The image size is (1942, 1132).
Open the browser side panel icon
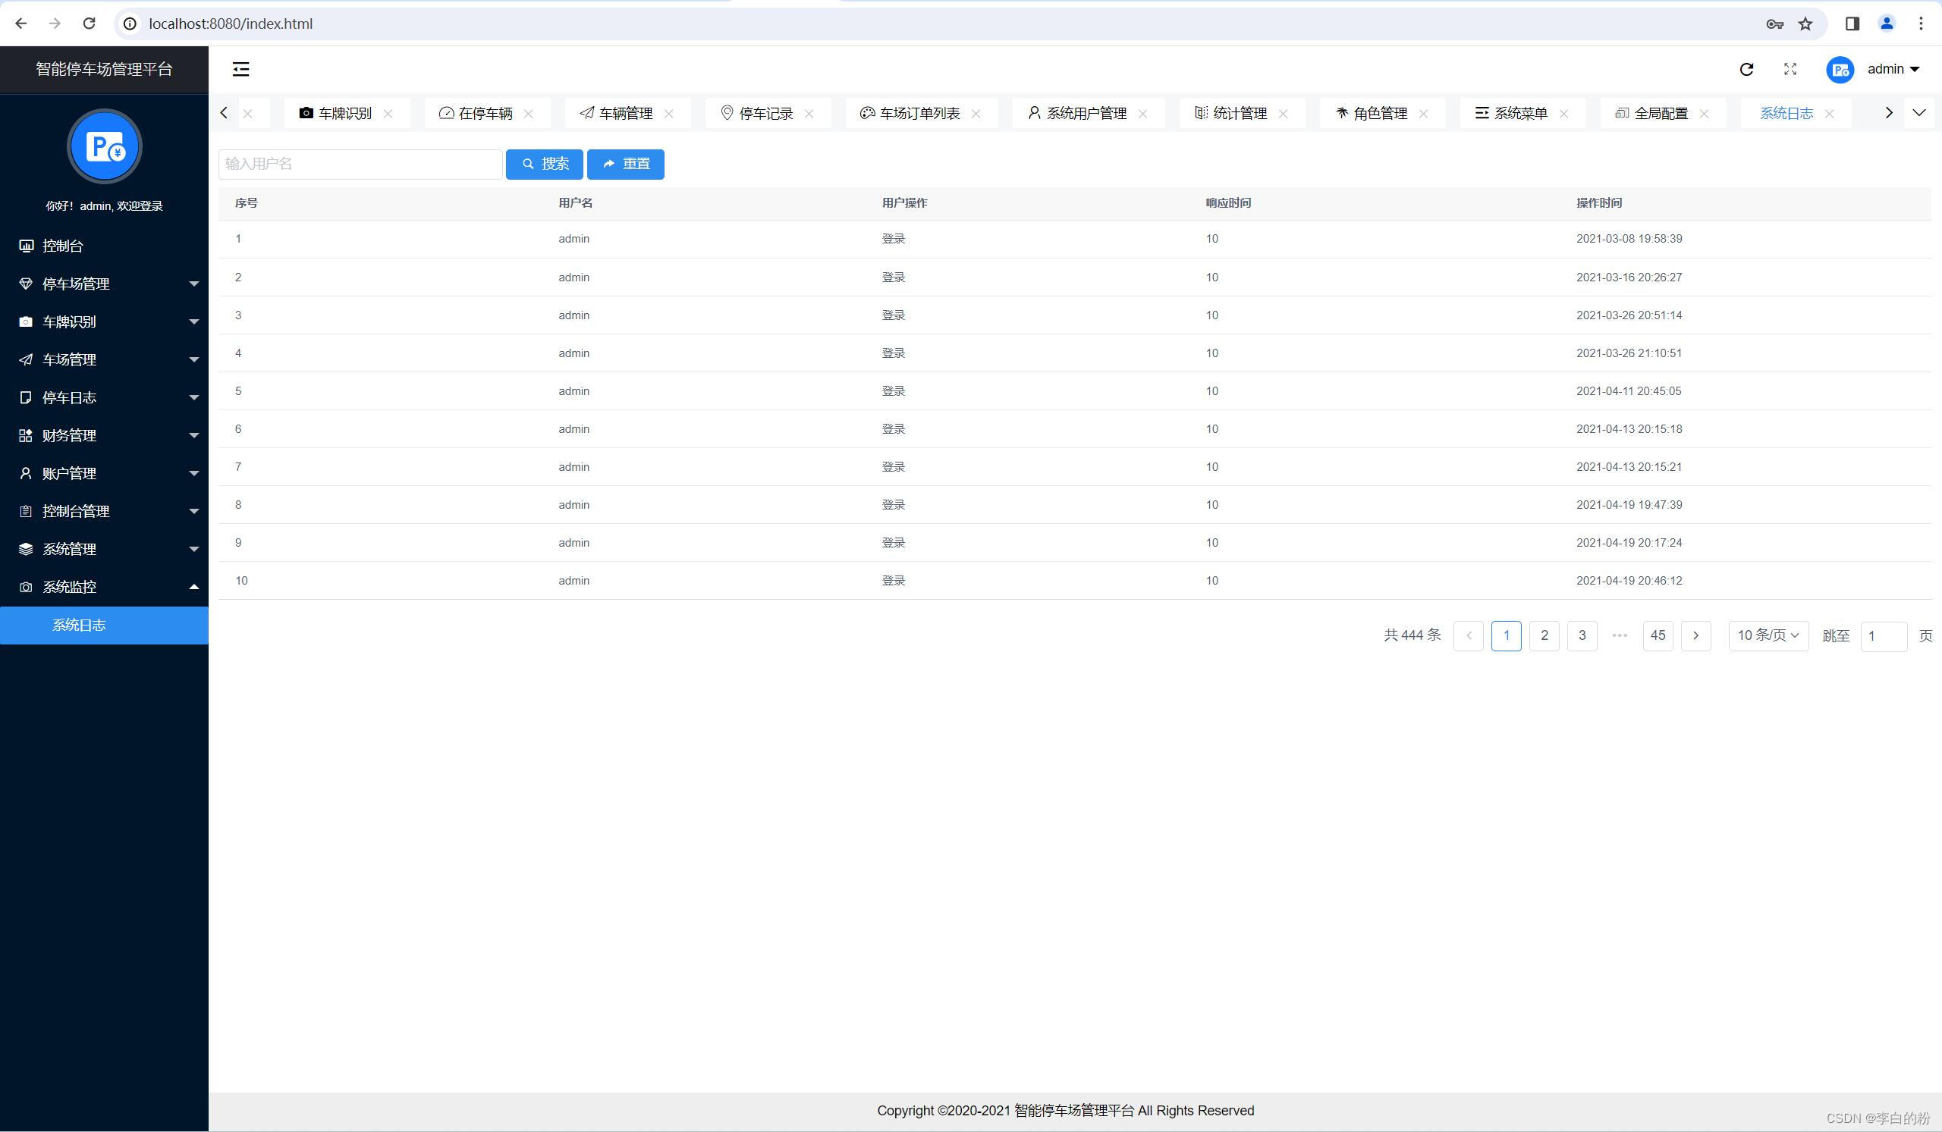click(1852, 24)
